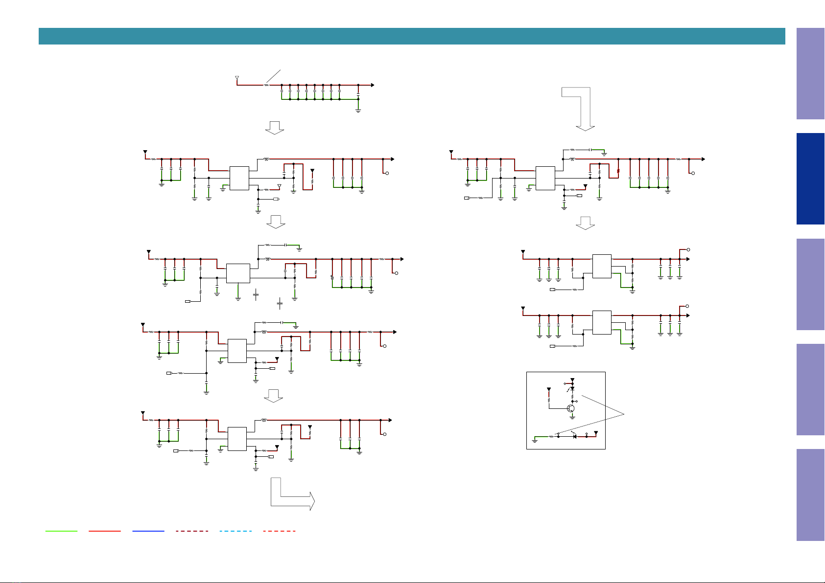Select the topmost purple side tab
The image size is (825, 583).
(x=810, y=73)
